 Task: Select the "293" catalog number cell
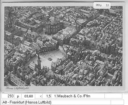click(8, 96)
